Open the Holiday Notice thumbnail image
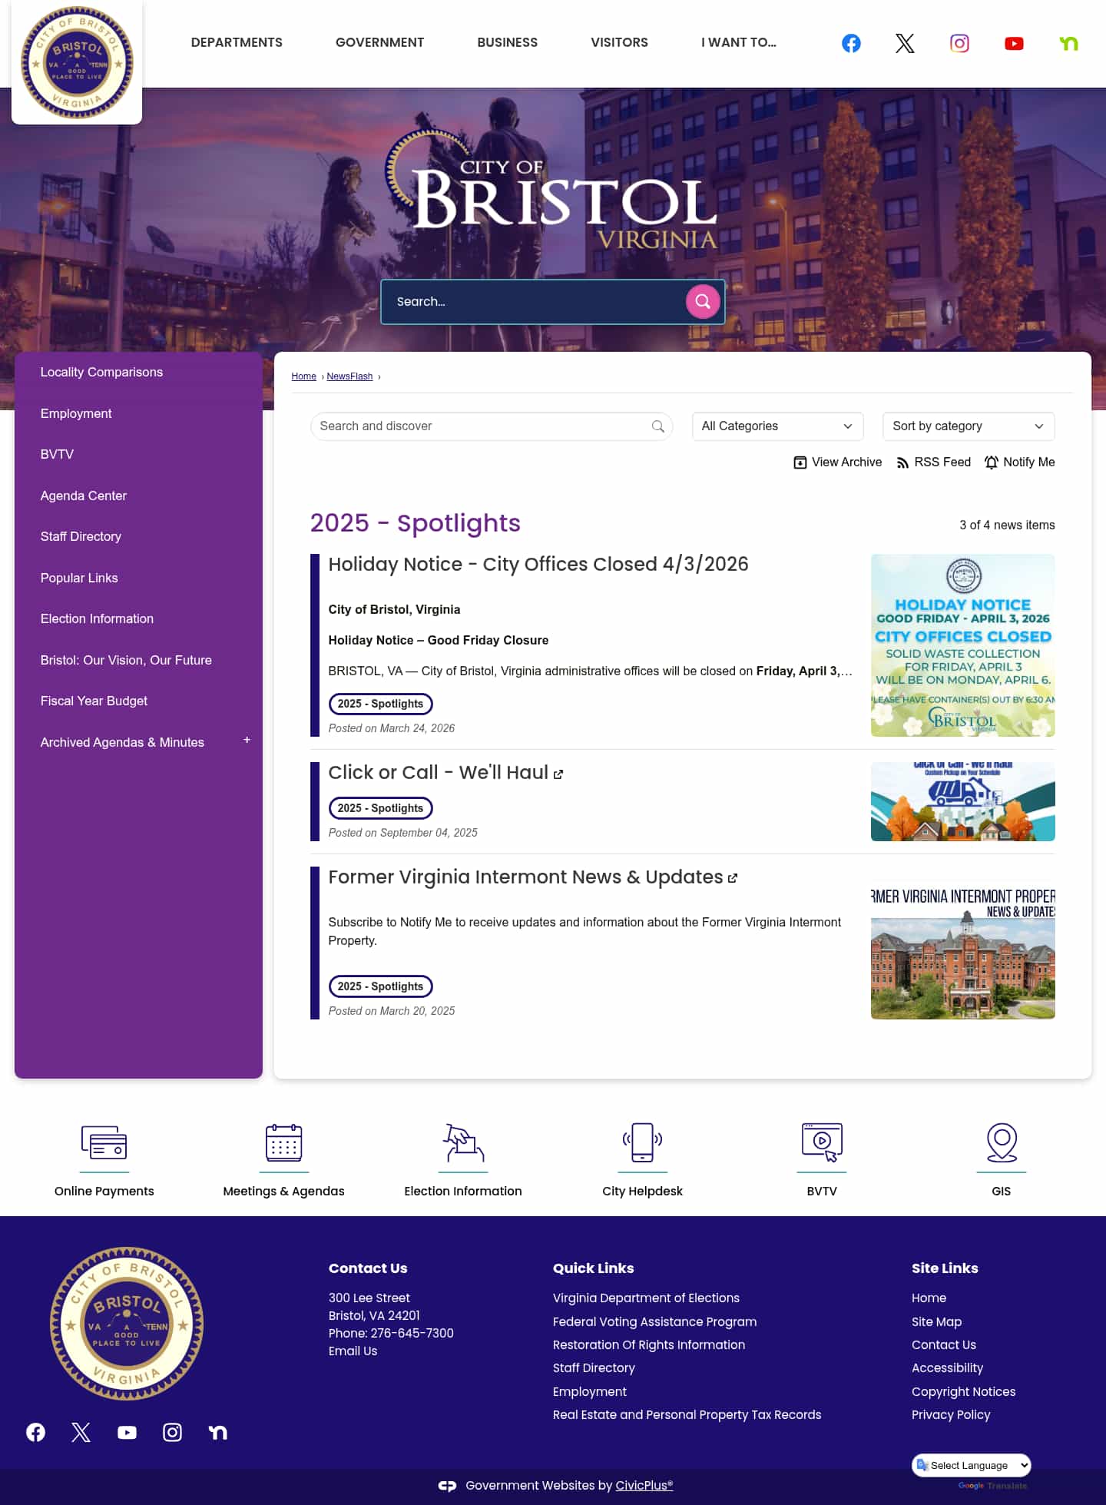This screenshot has height=1505, width=1106. [x=962, y=645]
